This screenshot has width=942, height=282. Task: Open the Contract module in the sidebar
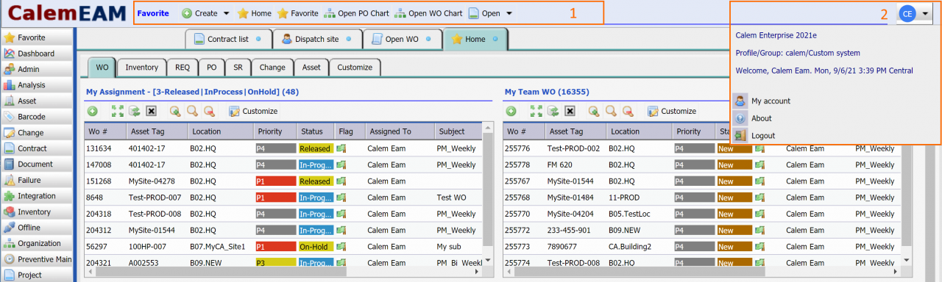coord(37,148)
